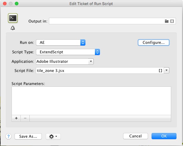
Task: Click the bracket variables icon in Script File
Action: pos(160,70)
